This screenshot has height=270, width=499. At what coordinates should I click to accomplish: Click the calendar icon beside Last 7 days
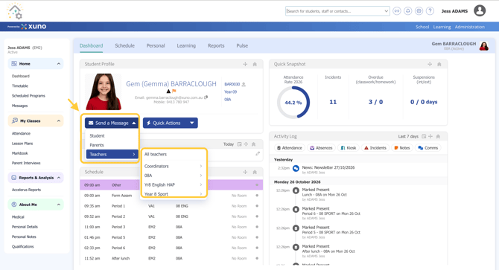(424, 136)
